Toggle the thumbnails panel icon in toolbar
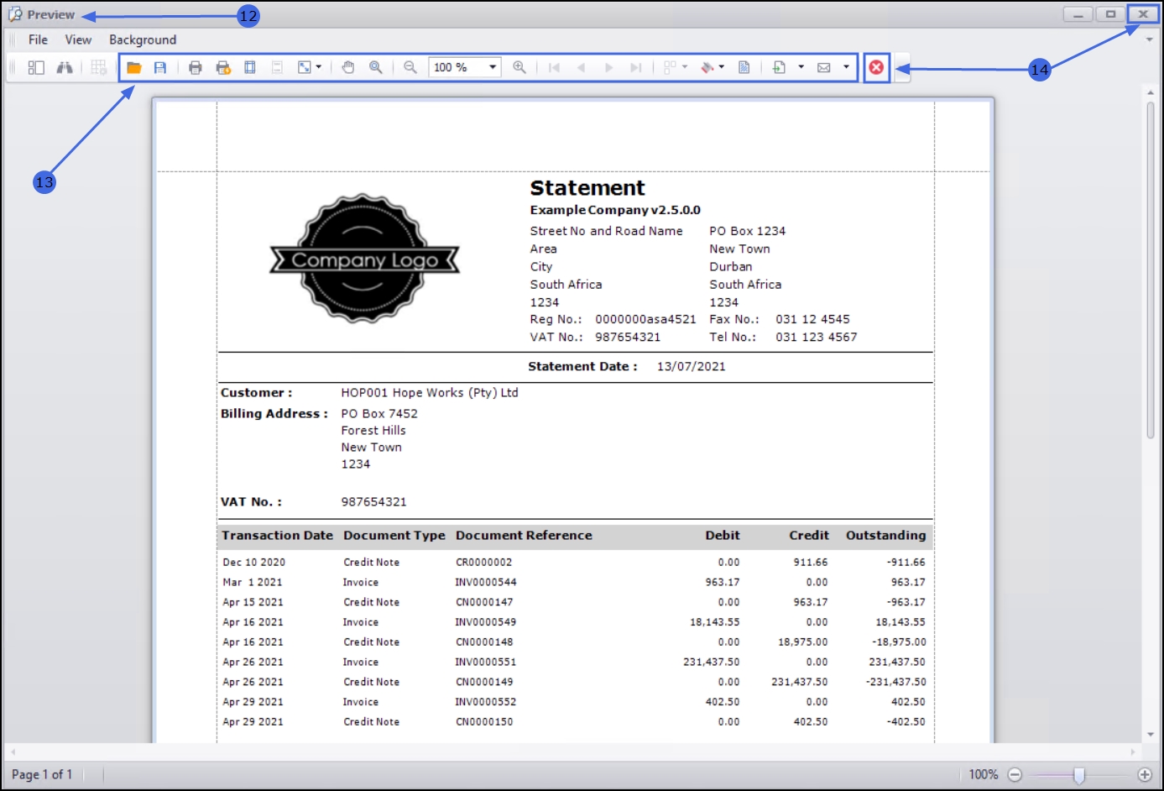 tap(36, 67)
